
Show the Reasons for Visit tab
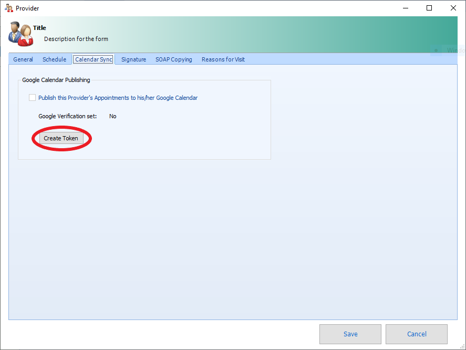pos(223,59)
